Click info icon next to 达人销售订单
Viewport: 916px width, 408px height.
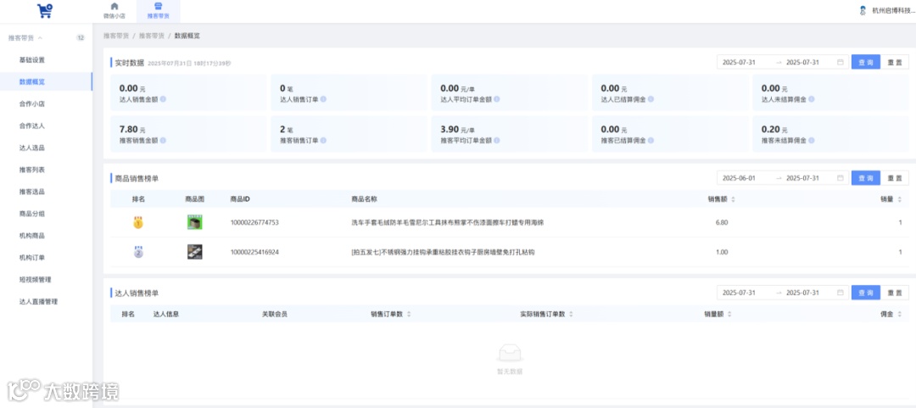point(323,99)
